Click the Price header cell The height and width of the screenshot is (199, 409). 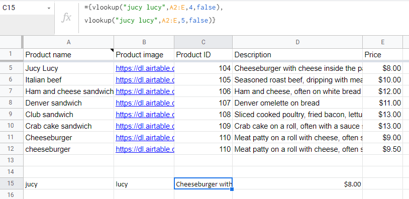382,55
